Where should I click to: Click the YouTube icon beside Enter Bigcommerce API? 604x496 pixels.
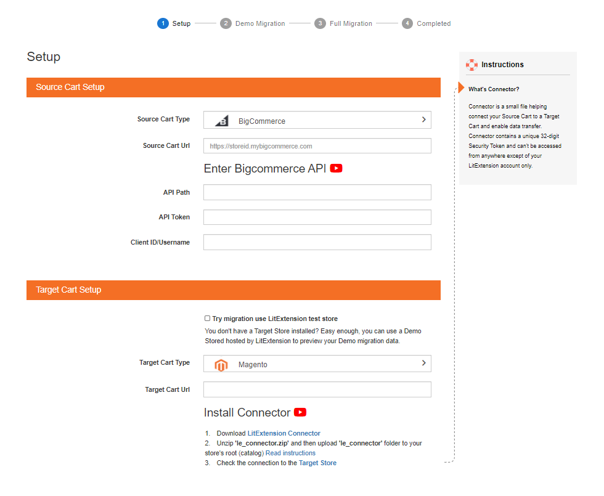coord(336,168)
